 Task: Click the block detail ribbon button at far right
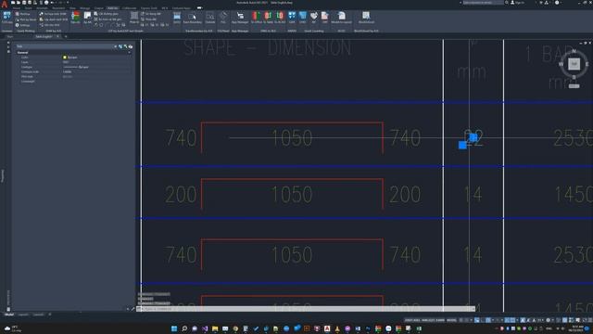366,18
